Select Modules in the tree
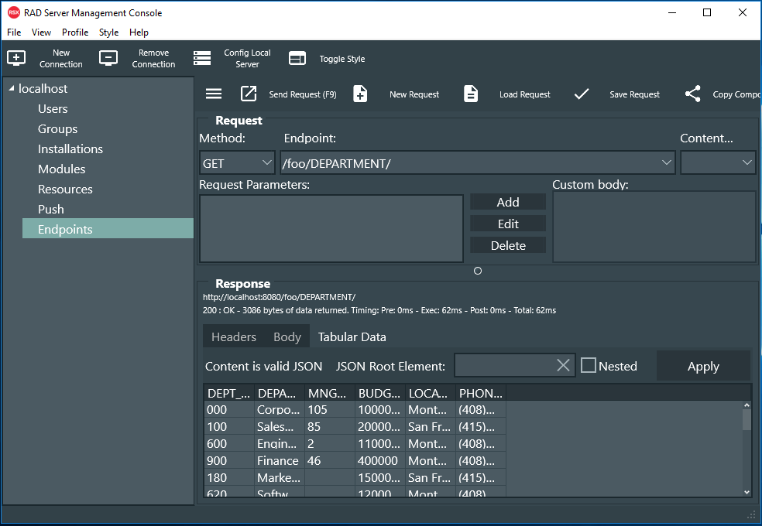The image size is (762, 526). coord(61,169)
